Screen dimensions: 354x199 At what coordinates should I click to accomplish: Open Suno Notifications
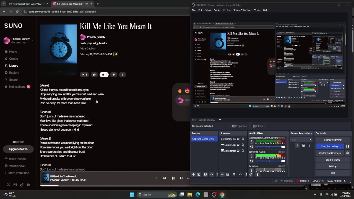17,87
